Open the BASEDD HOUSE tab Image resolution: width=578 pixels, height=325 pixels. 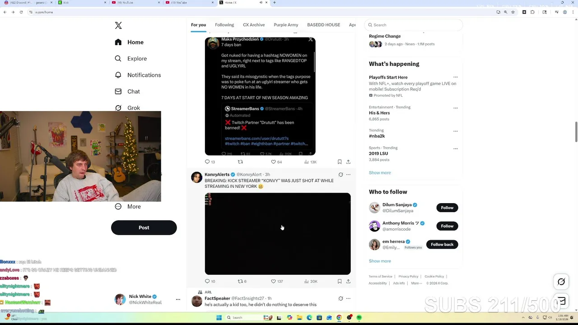coord(323,25)
